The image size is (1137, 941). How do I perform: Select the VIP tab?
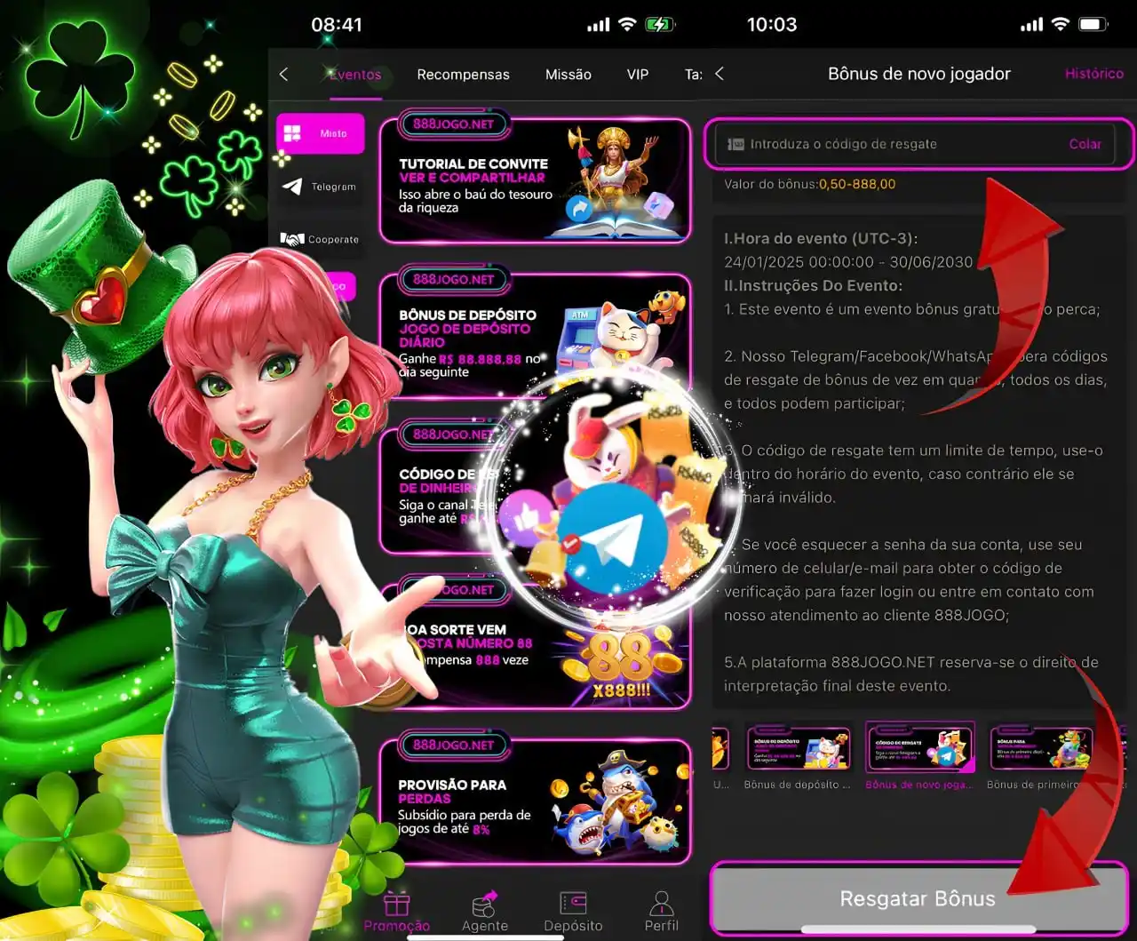click(638, 75)
